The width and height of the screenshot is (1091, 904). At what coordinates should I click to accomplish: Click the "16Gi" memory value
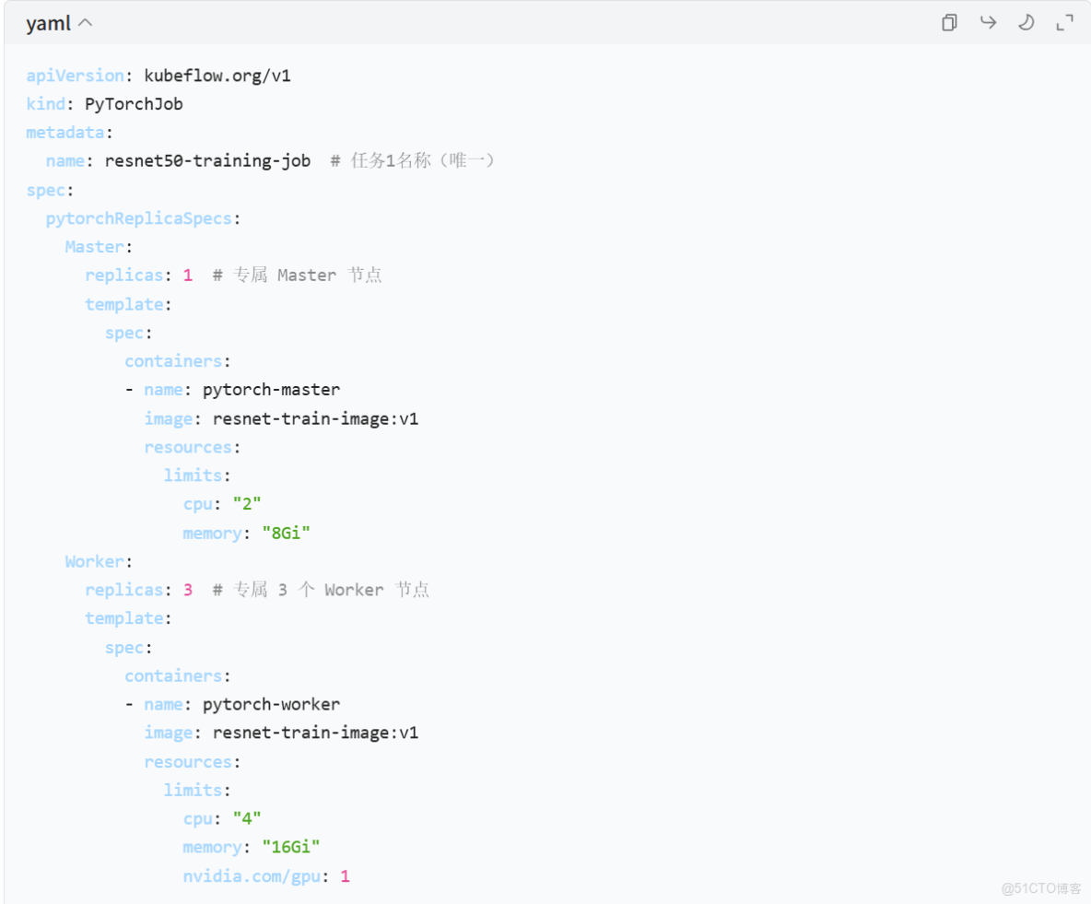(x=290, y=847)
